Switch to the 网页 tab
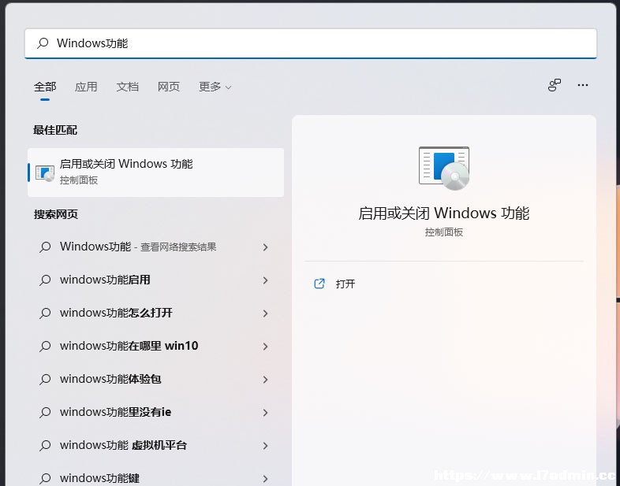 click(x=169, y=87)
